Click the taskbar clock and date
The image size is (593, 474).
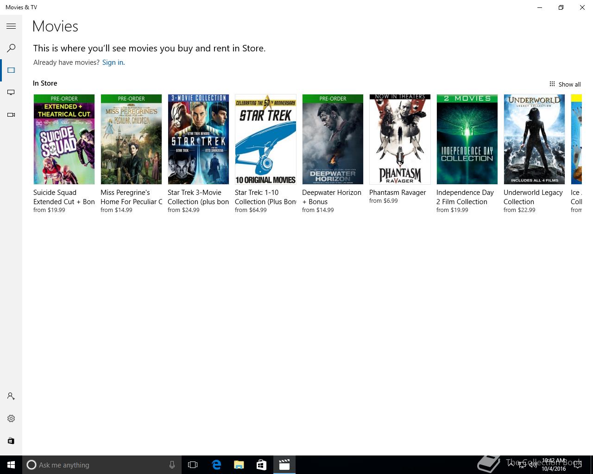(x=554, y=465)
